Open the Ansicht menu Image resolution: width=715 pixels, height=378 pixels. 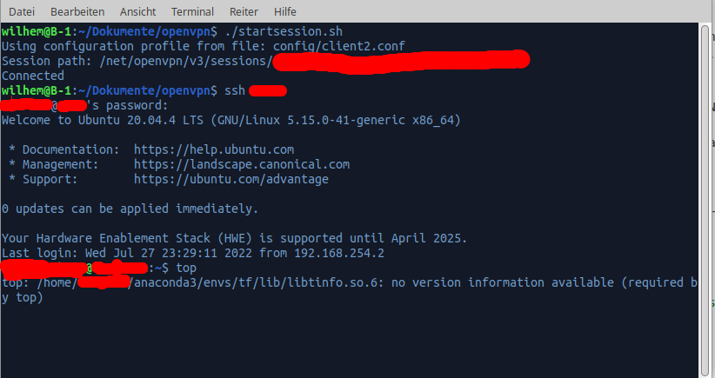(x=137, y=11)
